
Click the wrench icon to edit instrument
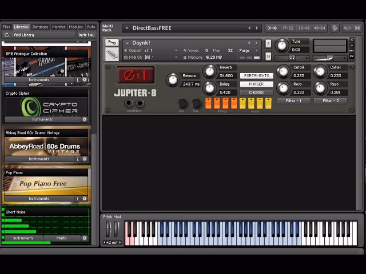pos(112,43)
